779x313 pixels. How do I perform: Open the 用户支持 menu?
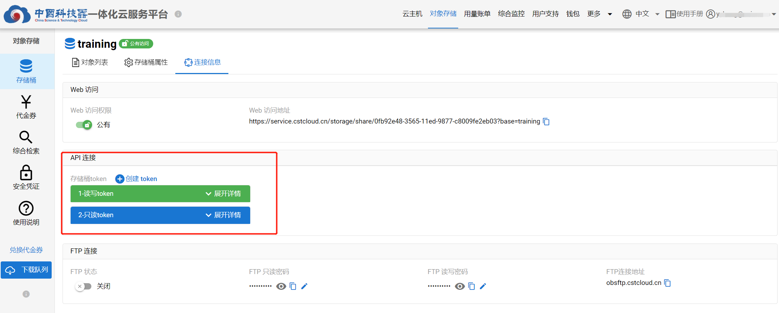[545, 14]
